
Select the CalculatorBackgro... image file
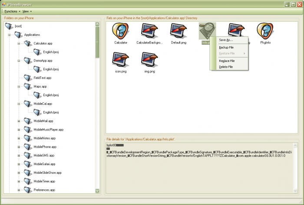pyautogui.click(x=149, y=31)
